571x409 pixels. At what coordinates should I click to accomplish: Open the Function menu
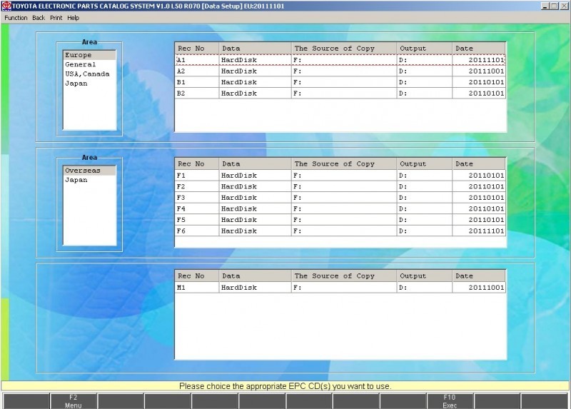16,18
